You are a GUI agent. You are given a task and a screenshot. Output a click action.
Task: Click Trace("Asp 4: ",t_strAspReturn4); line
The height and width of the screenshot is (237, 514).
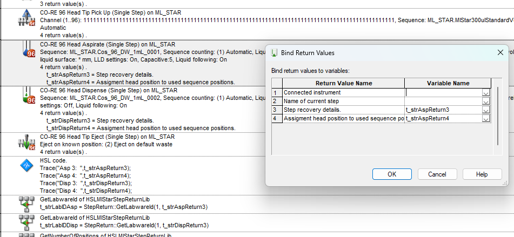coord(85,176)
